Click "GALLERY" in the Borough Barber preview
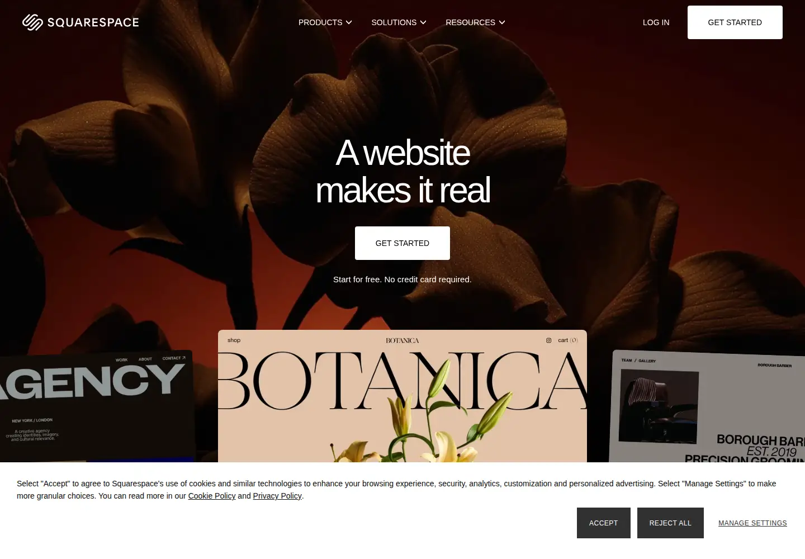Viewport: 805px width, 559px height. click(647, 361)
